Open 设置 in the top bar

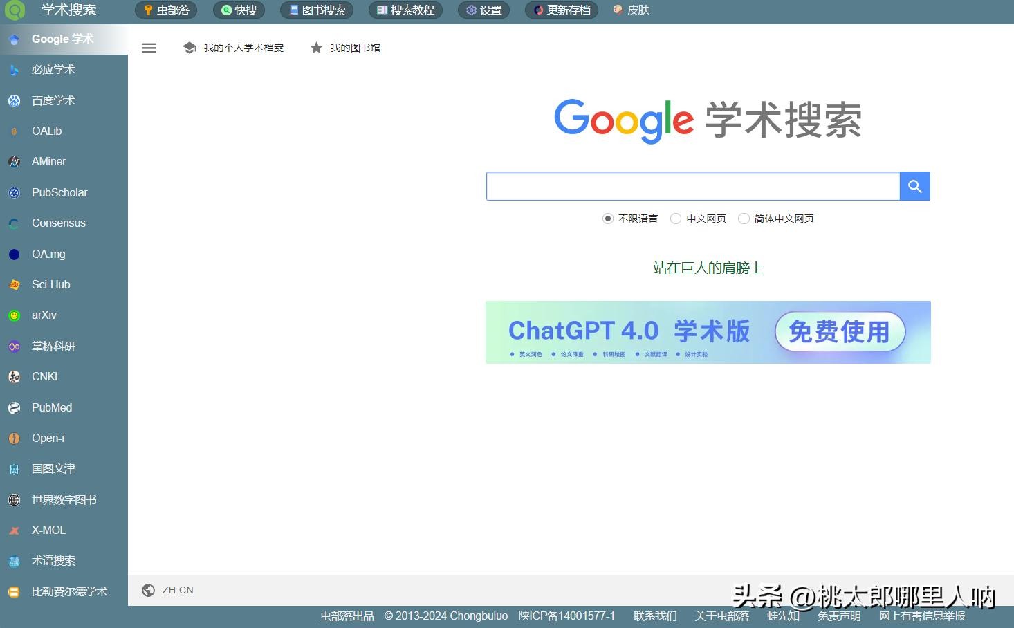(x=483, y=10)
